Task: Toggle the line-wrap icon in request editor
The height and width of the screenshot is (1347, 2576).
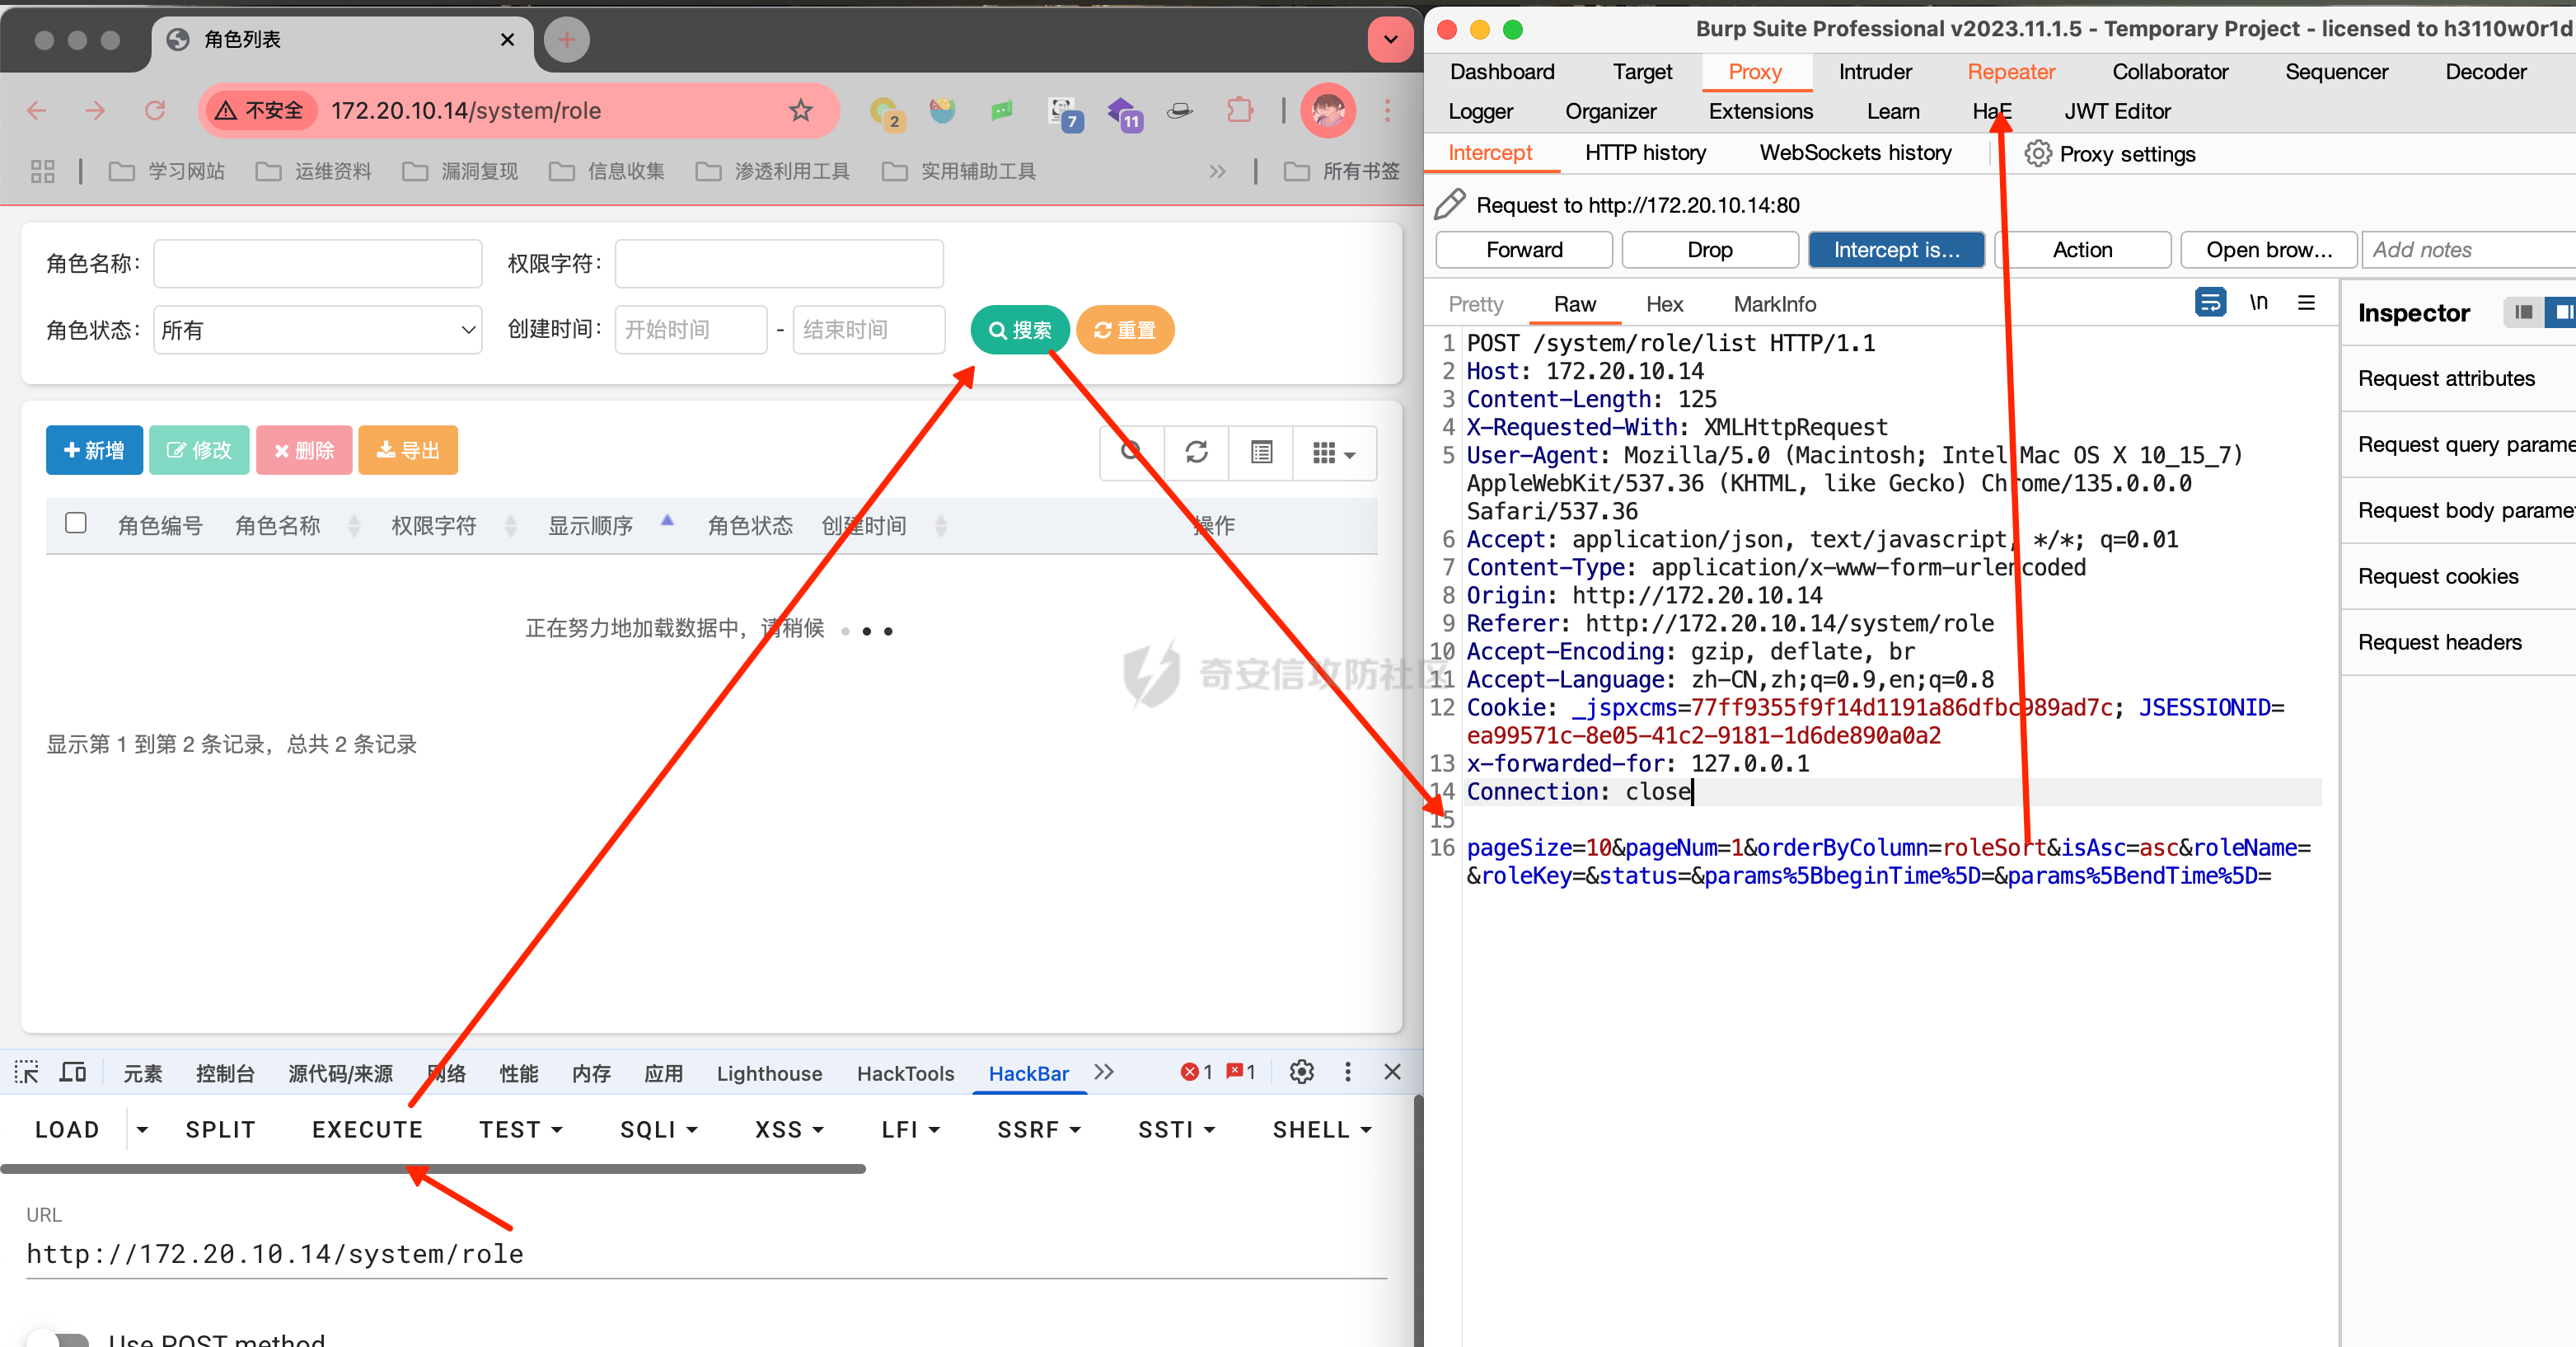Action: (2209, 302)
